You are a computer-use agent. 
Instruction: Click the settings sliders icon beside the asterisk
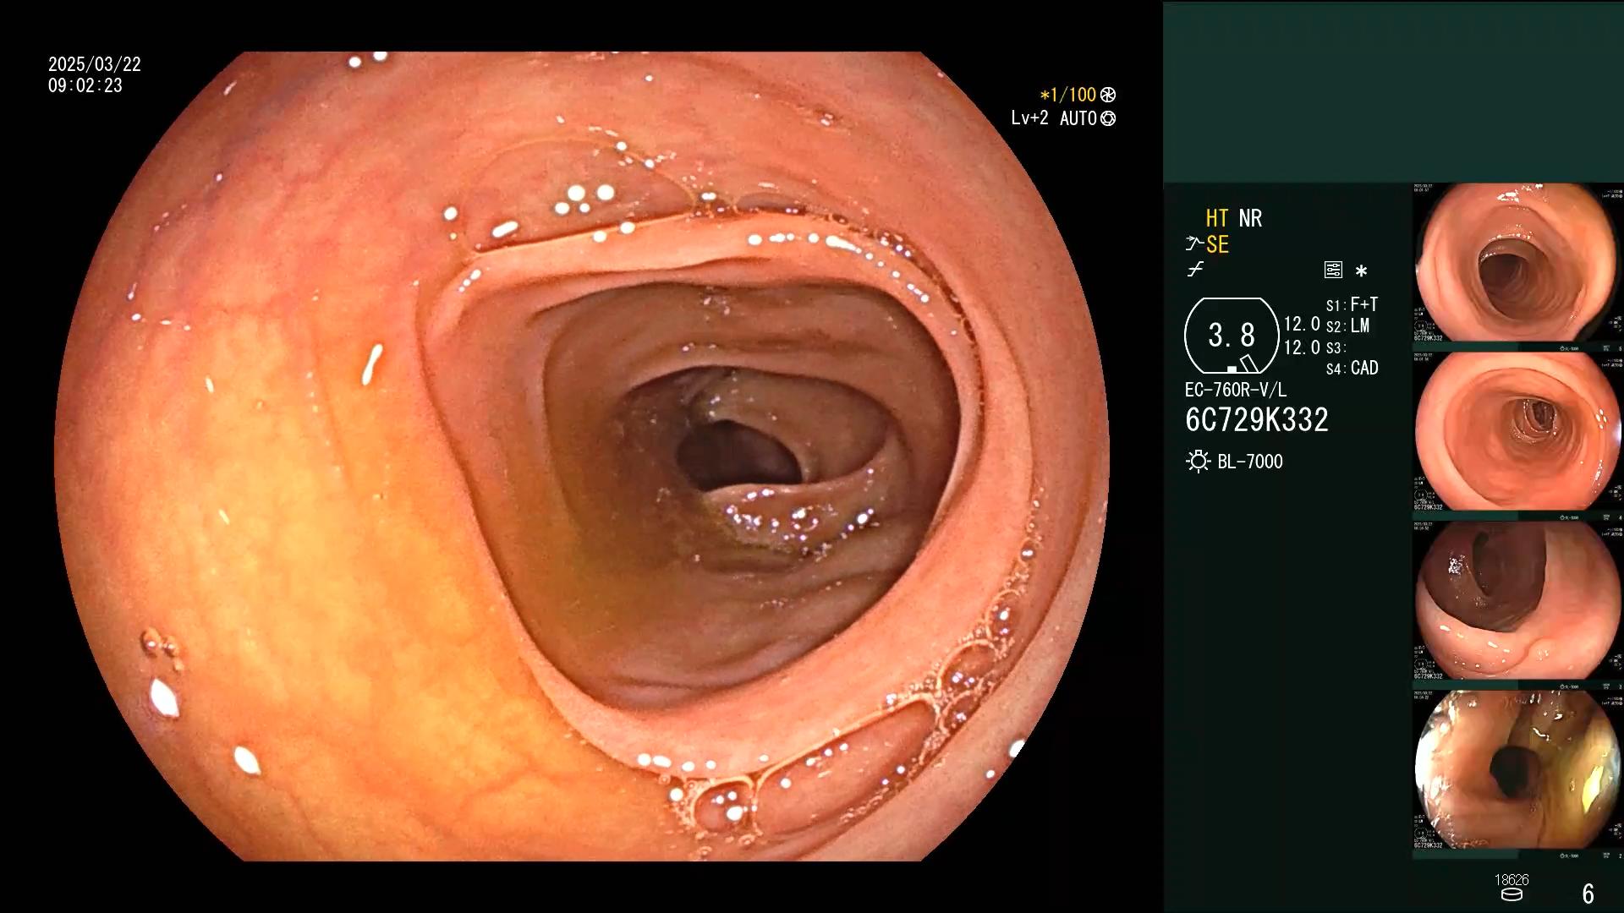coord(1333,271)
